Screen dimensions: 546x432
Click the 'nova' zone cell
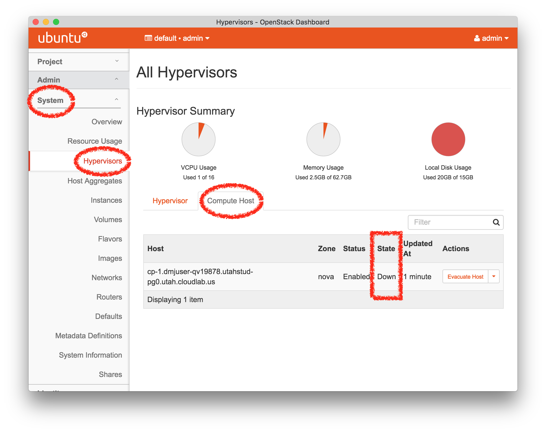coord(326,277)
